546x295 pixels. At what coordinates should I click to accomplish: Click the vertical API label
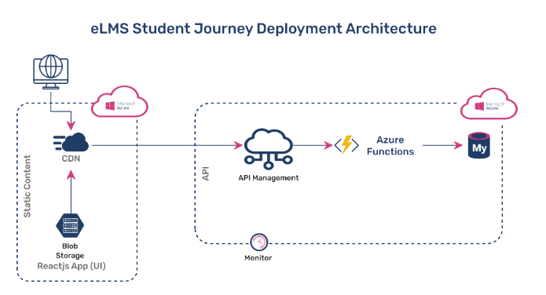[206, 173]
